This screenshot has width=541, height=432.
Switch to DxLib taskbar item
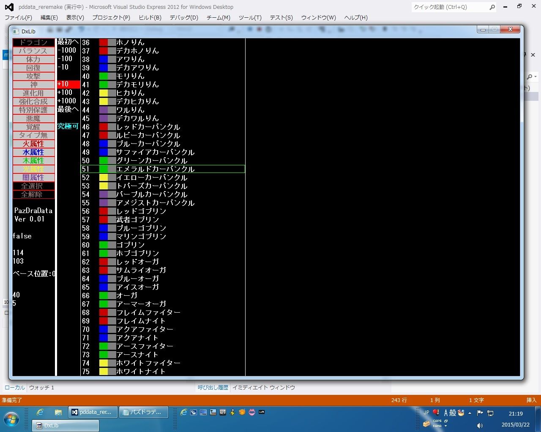(x=66, y=426)
